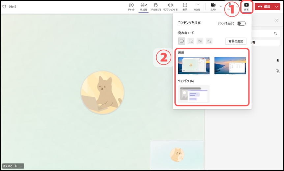Click the self-view video preview tile
Screen dimensions: 284x171
[177, 155]
